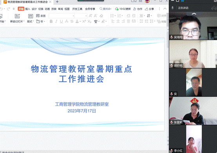This screenshot has height=153, width=217.
Task: Click the text highlight pen icon
Action: pyautogui.click(x=103, y=22)
